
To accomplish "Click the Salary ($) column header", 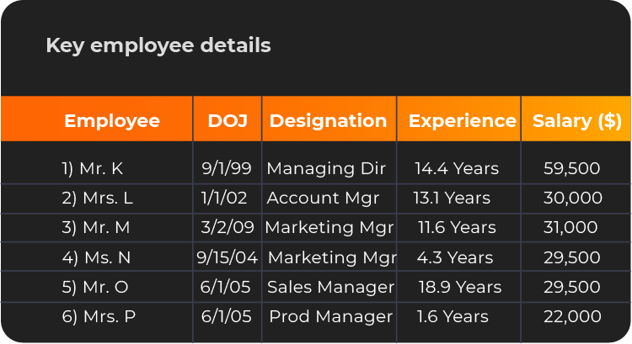I will 577,121.
